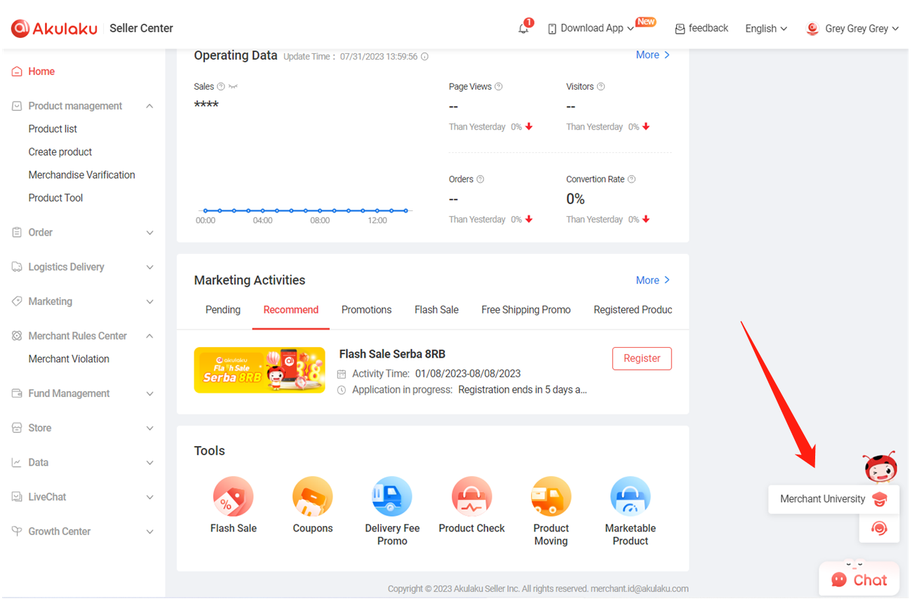Click the Akulaku logo
The width and height of the screenshot is (912, 601).
point(53,28)
